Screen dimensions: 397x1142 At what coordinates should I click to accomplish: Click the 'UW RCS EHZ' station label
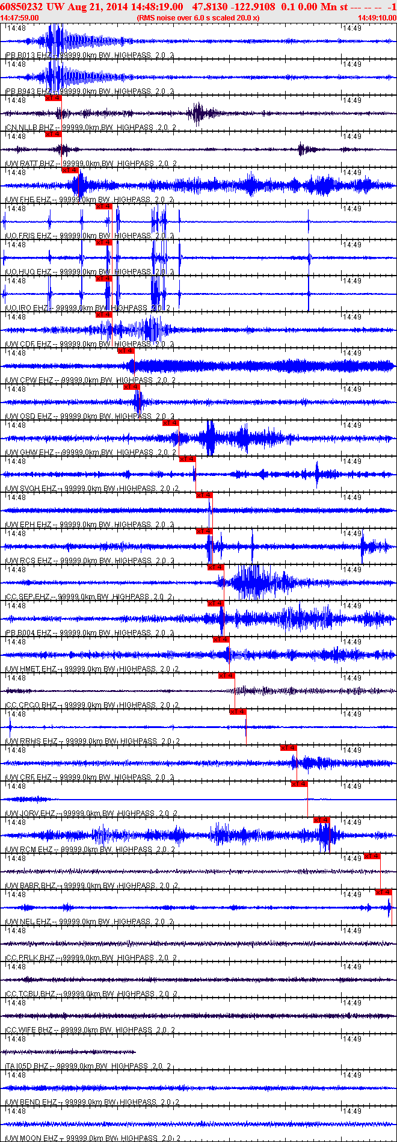click(28, 561)
